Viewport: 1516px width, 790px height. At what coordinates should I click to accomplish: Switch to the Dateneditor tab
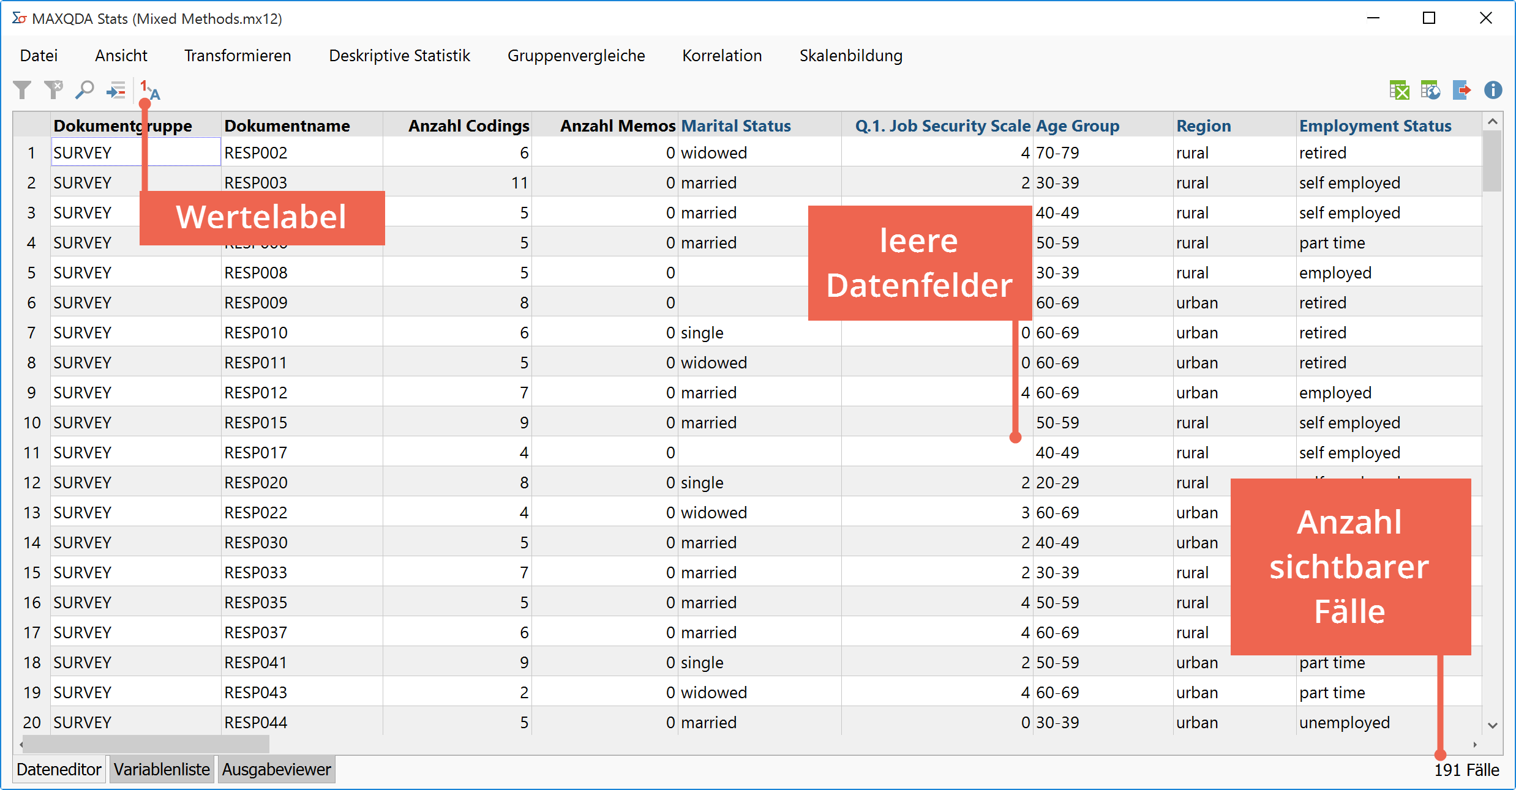pos(59,769)
